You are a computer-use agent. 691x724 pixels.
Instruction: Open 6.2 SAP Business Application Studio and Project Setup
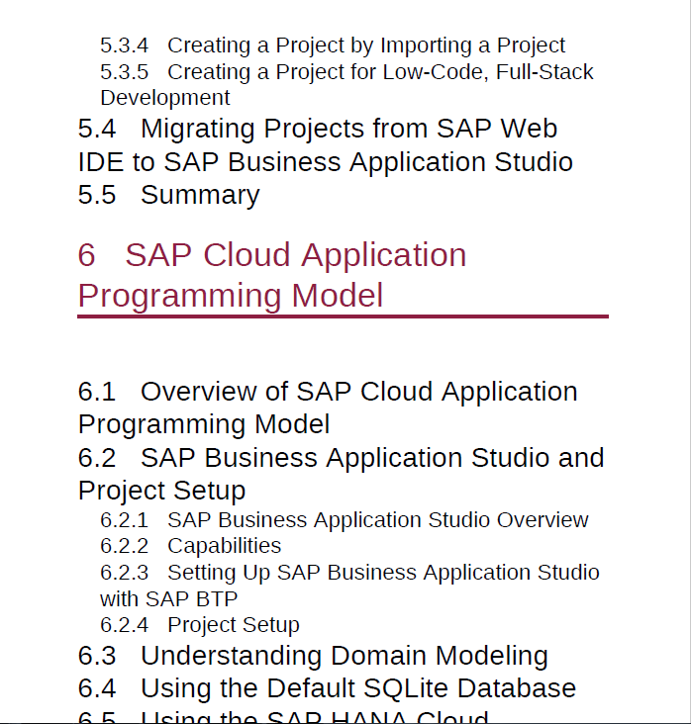click(342, 474)
